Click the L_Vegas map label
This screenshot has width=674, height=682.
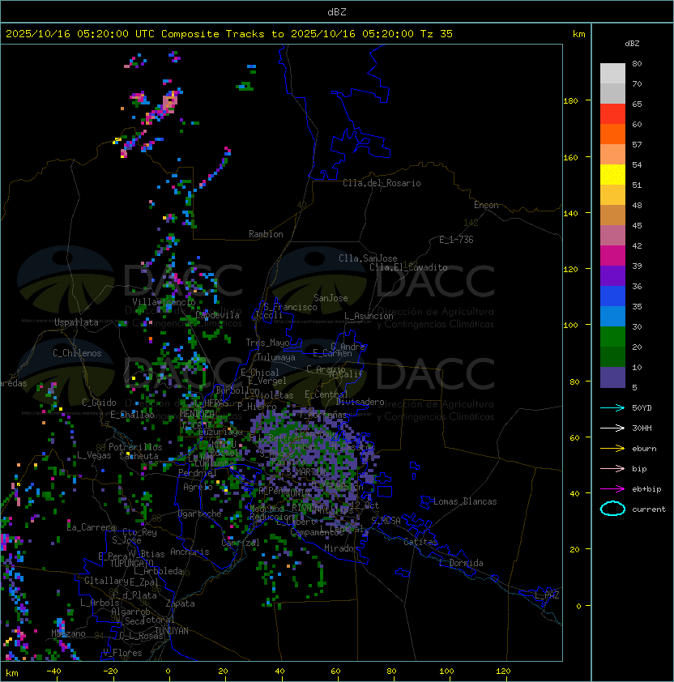(x=94, y=455)
